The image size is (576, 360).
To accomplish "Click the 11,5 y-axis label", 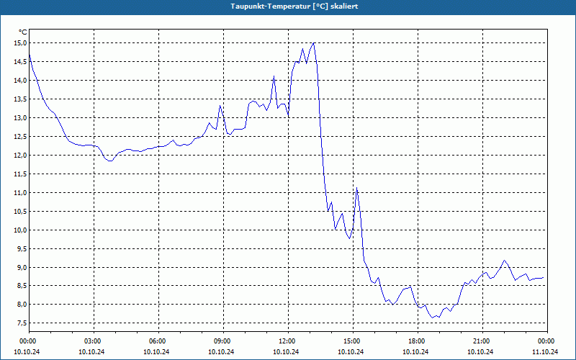I will click(x=21, y=174).
